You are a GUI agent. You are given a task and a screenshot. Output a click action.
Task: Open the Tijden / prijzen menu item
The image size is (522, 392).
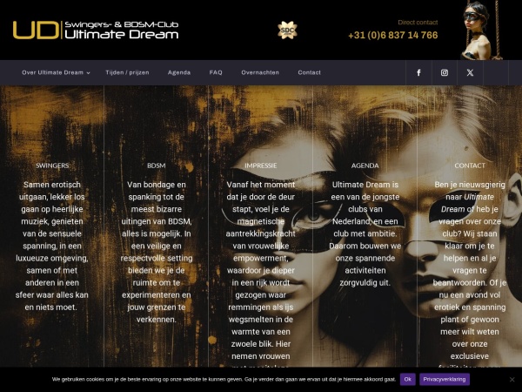pos(127,72)
